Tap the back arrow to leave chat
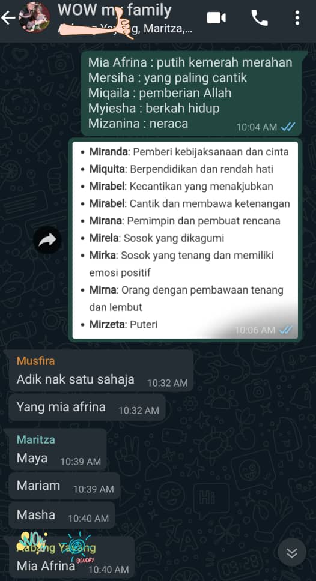Screen dimensions: 316x581 pyautogui.click(x=8, y=18)
